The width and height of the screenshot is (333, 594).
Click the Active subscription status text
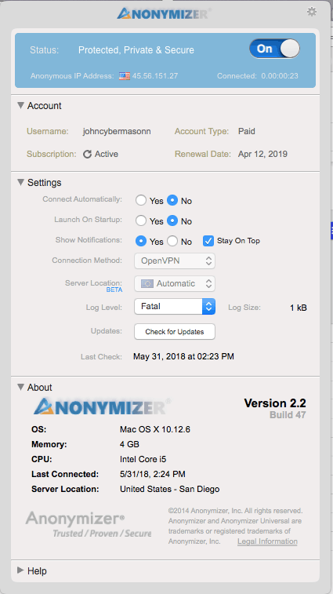coord(107,154)
